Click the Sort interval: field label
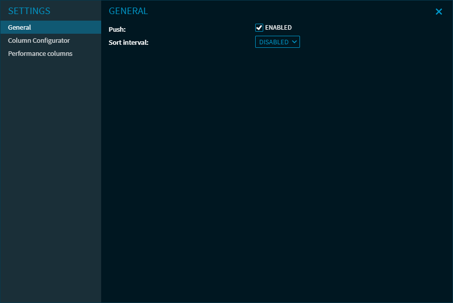 (x=128, y=43)
